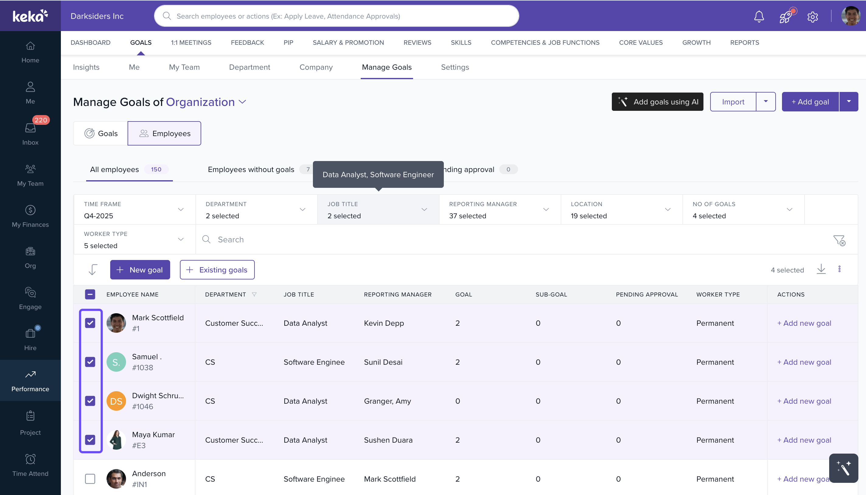
Task: Open Inbox in left sidebar
Action: (x=30, y=134)
